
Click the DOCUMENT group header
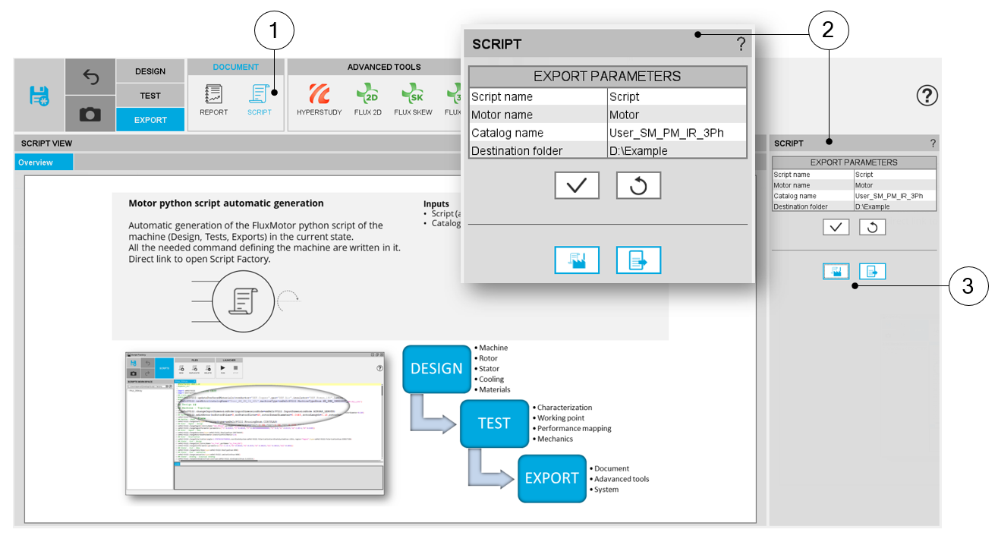236,68
